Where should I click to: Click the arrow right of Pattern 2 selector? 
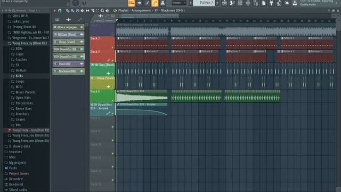click(217, 3)
